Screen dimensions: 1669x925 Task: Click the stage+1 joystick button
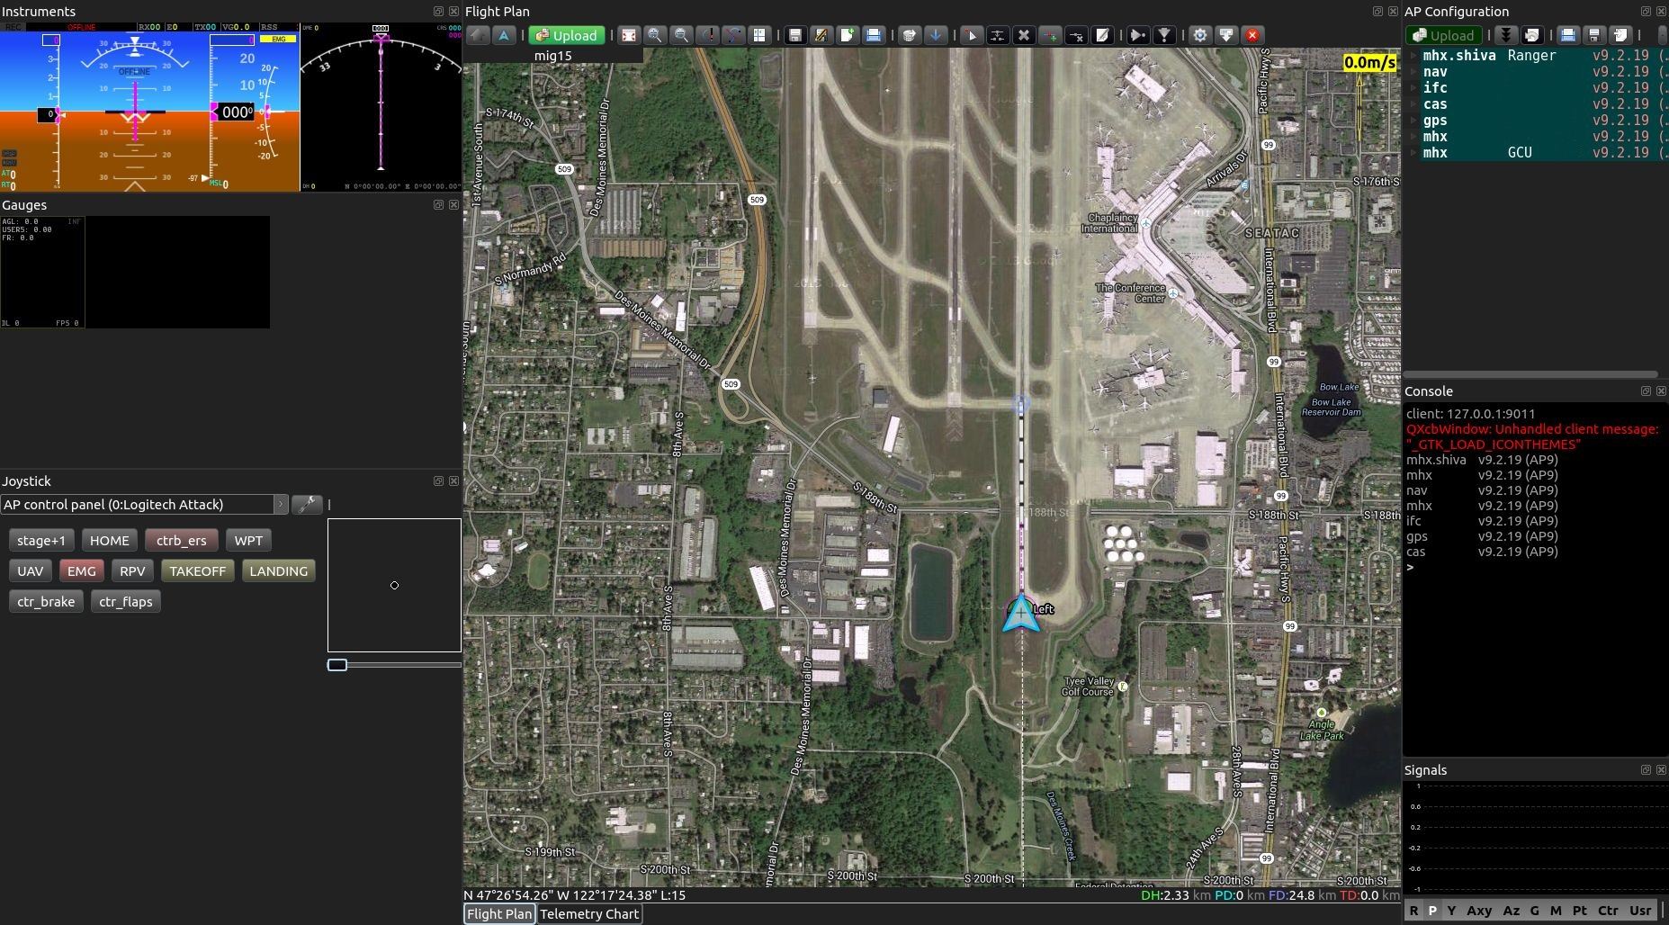(41, 541)
